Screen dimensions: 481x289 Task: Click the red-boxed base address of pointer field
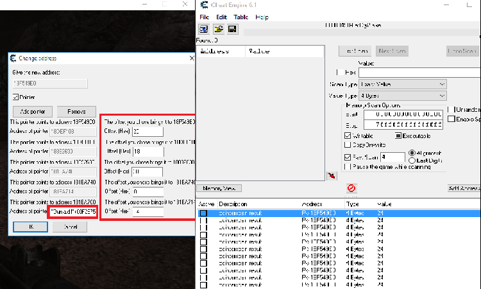(72, 211)
